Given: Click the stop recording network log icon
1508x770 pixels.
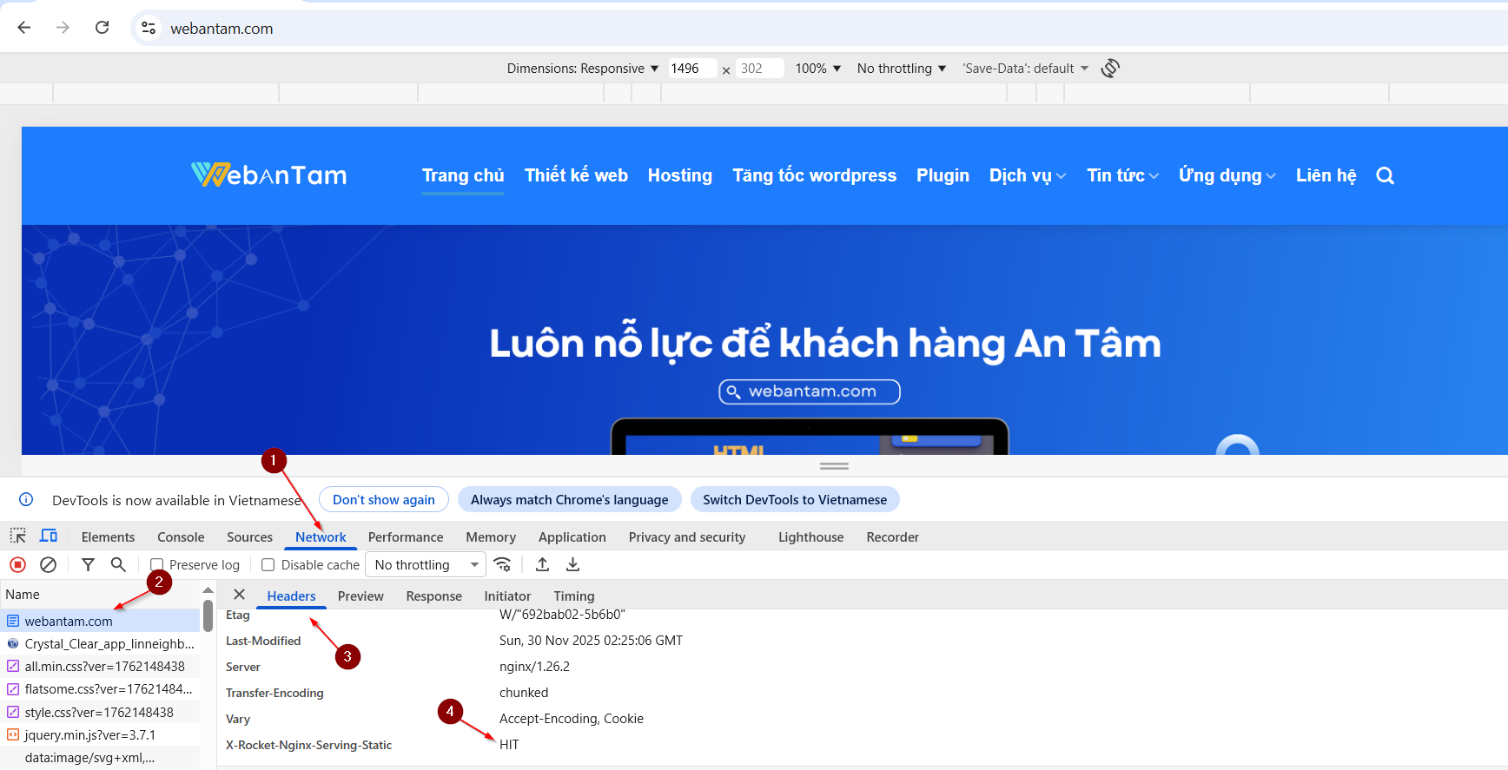Looking at the screenshot, I should tap(17, 565).
